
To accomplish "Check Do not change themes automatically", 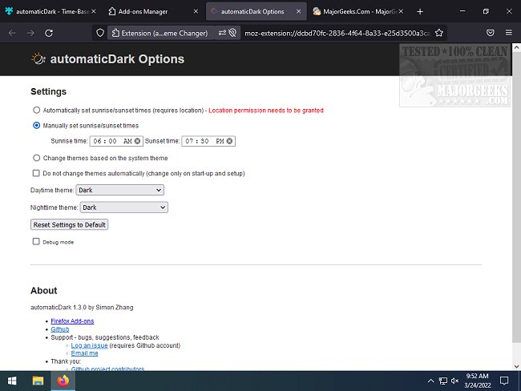I will (x=36, y=173).
